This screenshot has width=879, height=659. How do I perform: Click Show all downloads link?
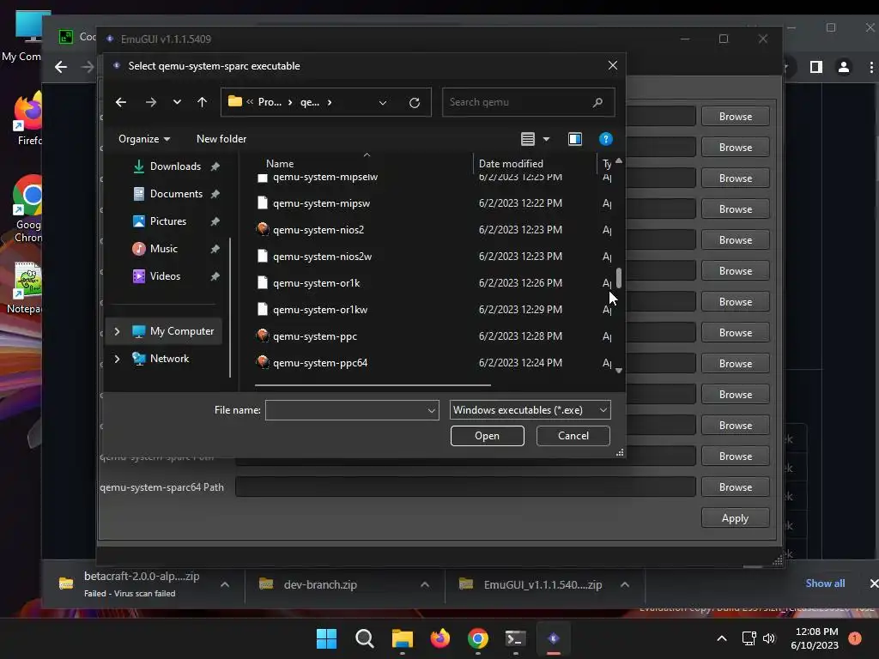(825, 583)
